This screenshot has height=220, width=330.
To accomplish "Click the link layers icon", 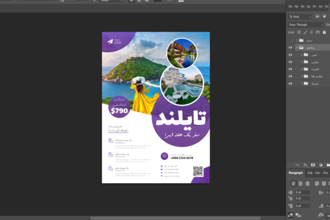I will coord(298,164).
